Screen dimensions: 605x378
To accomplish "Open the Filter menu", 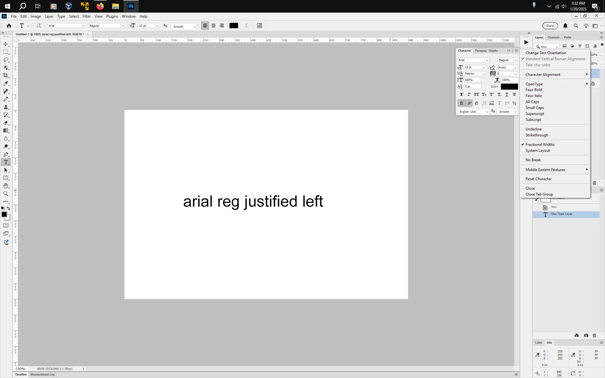I will pos(87,16).
